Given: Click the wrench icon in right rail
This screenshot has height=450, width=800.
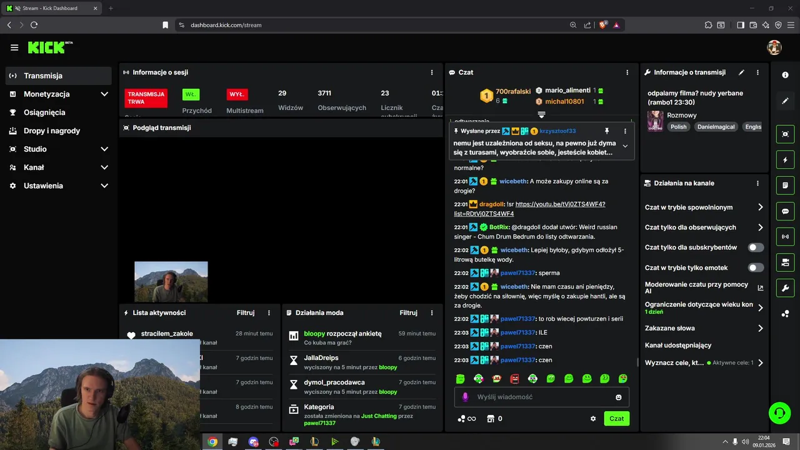Looking at the screenshot, I should pyautogui.click(x=786, y=288).
